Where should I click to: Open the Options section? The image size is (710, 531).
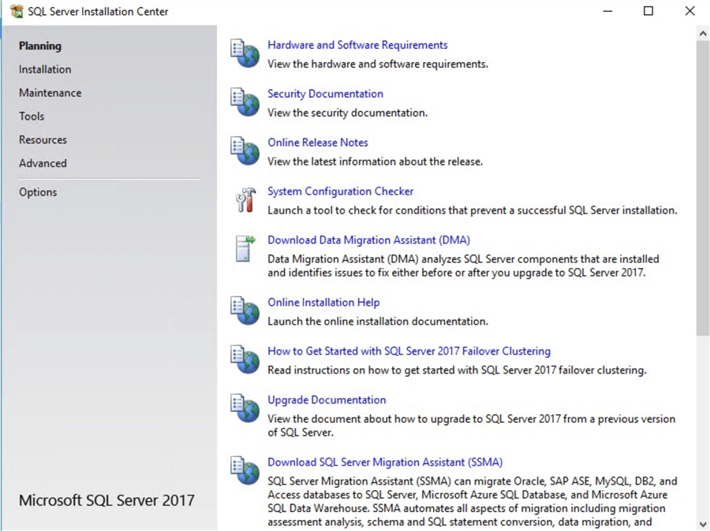(38, 191)
